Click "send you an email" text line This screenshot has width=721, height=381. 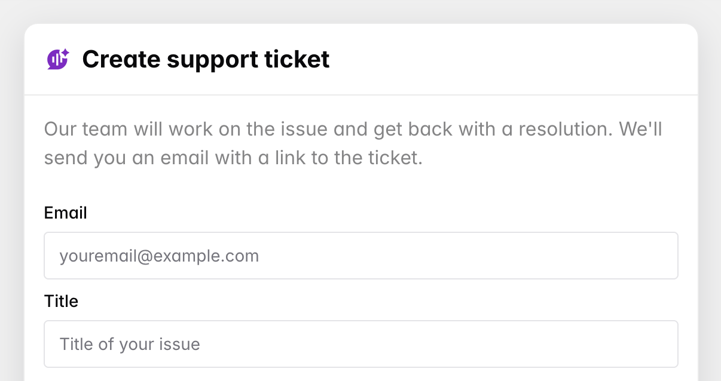click(233, 158)
